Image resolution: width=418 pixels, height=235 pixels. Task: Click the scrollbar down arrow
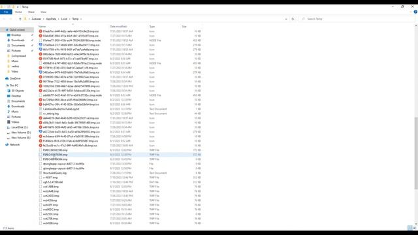pyautogui.click(x=416, y=223)
